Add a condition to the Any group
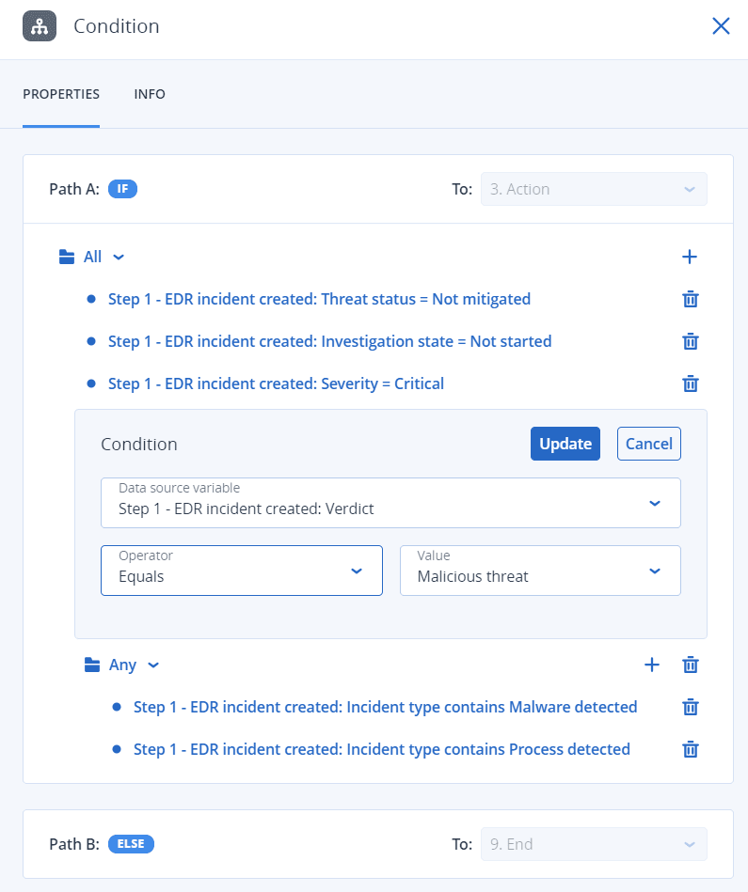 (651, 665)
